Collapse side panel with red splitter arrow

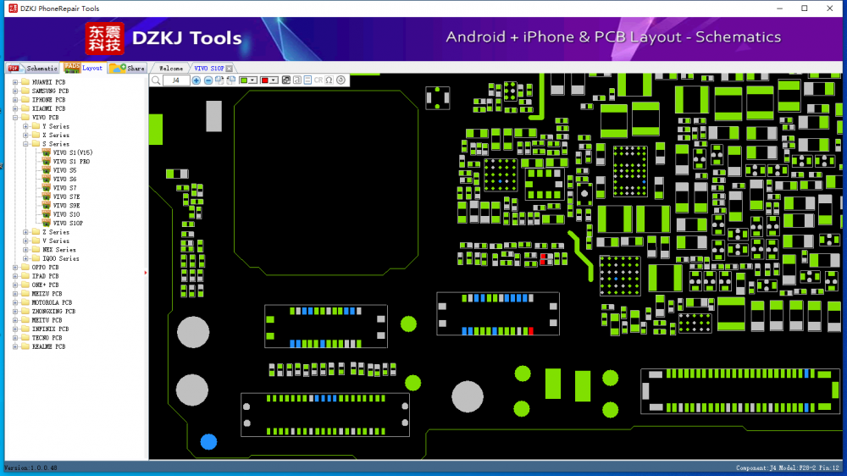pyautogui.click(x=146, y=273)
